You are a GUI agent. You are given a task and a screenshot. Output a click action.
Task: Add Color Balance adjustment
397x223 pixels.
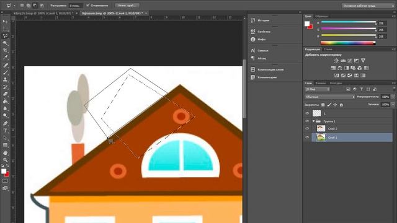pyautogui.click(x=340, y=68)
